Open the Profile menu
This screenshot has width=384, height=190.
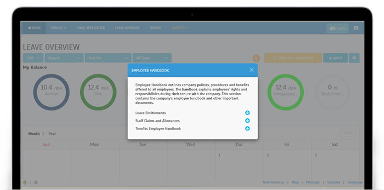[59, 28]
